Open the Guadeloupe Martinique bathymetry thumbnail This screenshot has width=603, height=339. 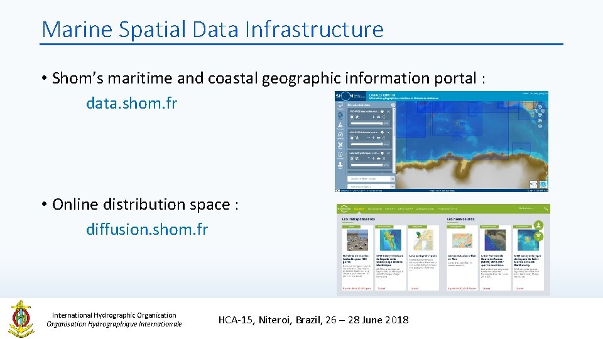[391, 240]
